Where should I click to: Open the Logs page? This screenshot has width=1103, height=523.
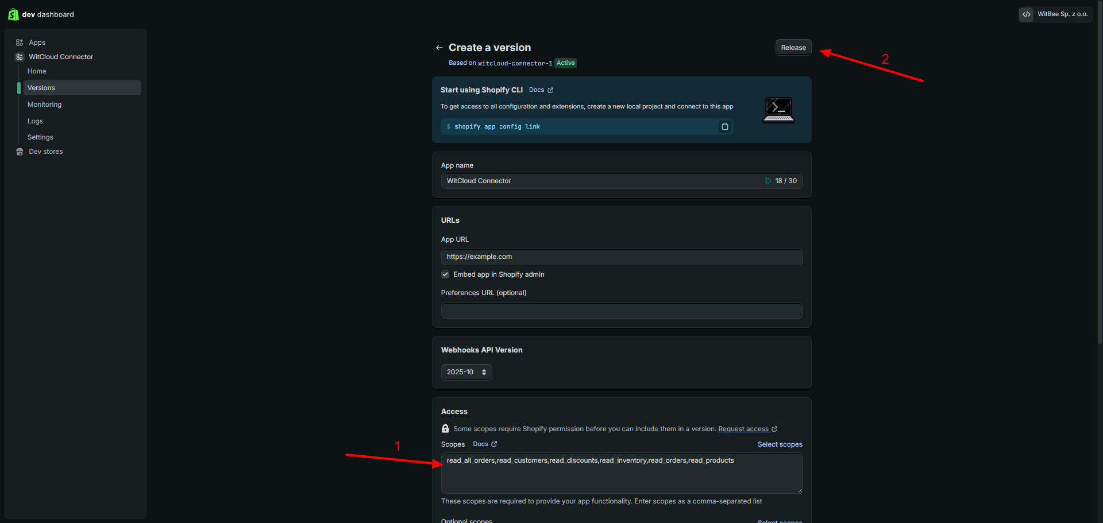(x=35, y=121)
